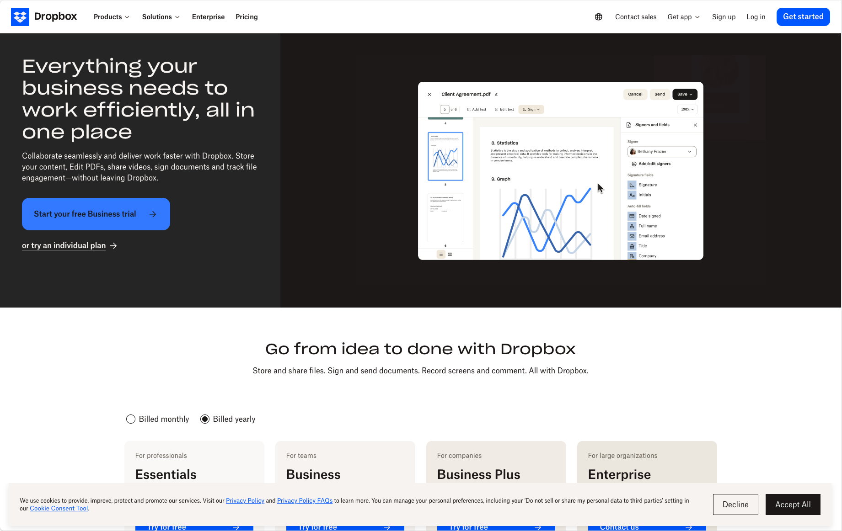842x531 pixels.
Task: Expand the Products menu
Action: (112, 17)
